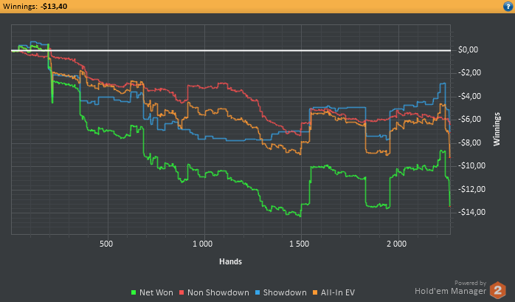
Task: Toggle the All-In EV orange legend swatch
Action: tap(315, 292)
